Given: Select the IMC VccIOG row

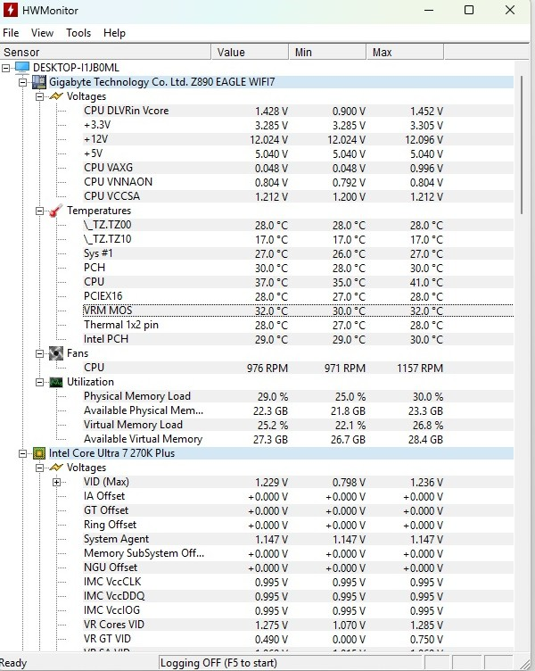Looking at the screenshot, I should tap(298, 610).
